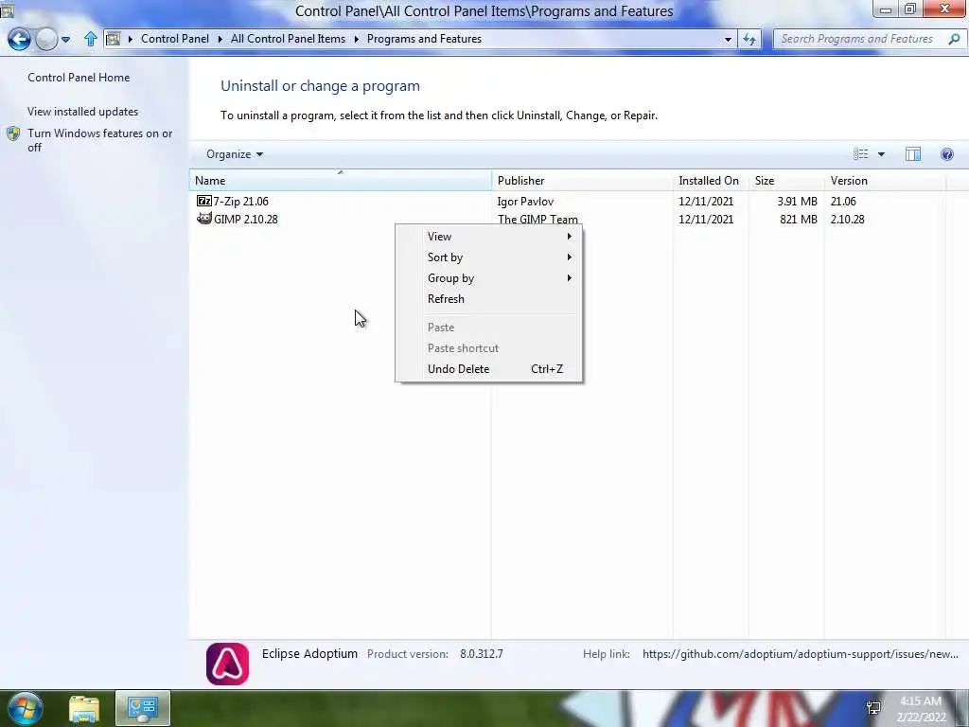Open the Sort by submenu
This screenshot has width=969, height=727.
[x=488, y=257]
